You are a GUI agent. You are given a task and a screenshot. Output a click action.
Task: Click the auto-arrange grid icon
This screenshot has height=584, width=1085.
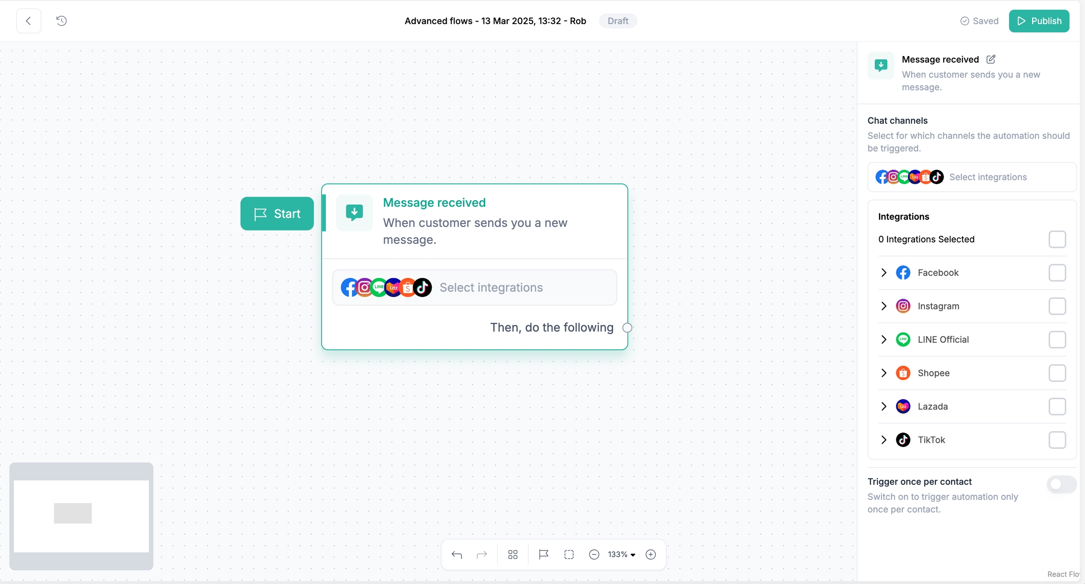click(513, 555)
